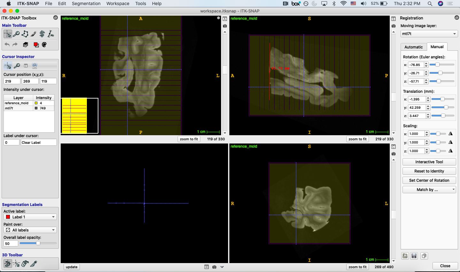Viewport: 460px width, 272px height.
Task: Open the color map palette icon
Action: [44, 45]
